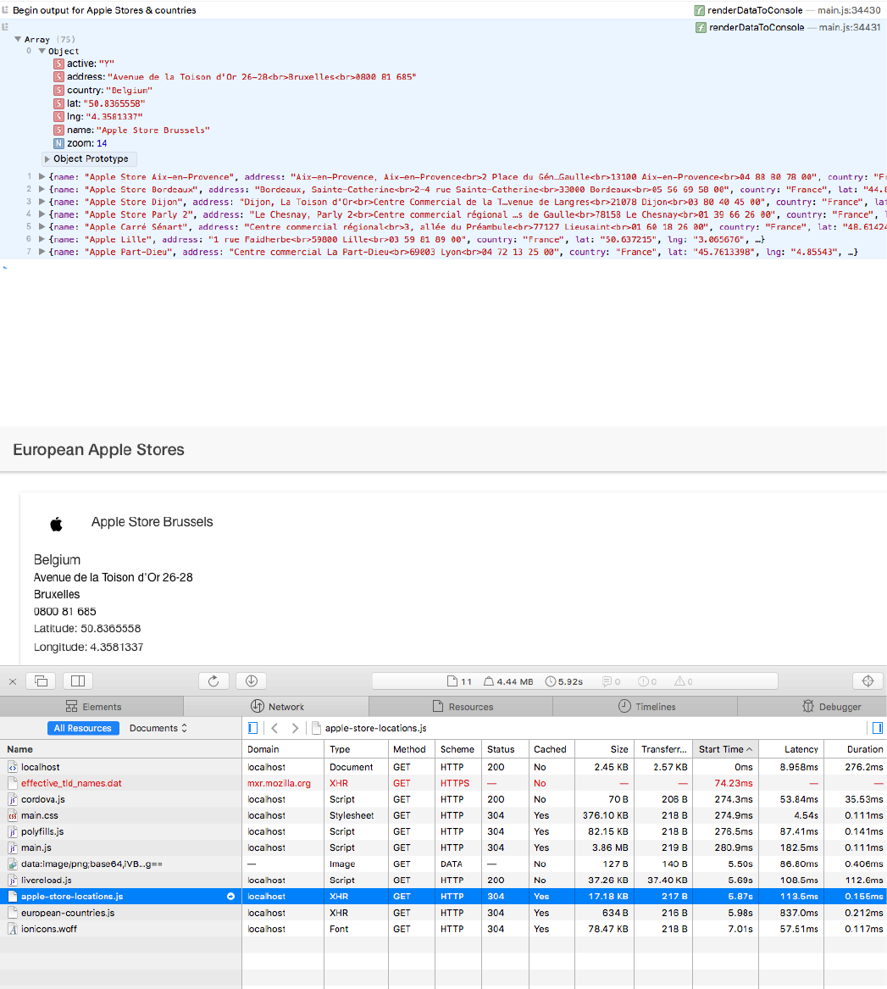Collapse the Object at index 0

[42, 51]
